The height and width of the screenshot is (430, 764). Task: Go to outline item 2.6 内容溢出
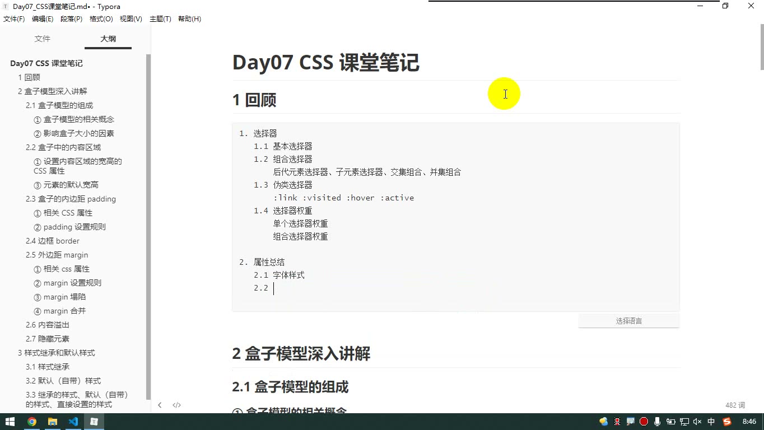48,325
